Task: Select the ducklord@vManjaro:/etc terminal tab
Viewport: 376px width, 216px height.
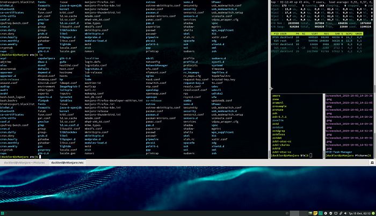Action: click(x=67, y=163)
